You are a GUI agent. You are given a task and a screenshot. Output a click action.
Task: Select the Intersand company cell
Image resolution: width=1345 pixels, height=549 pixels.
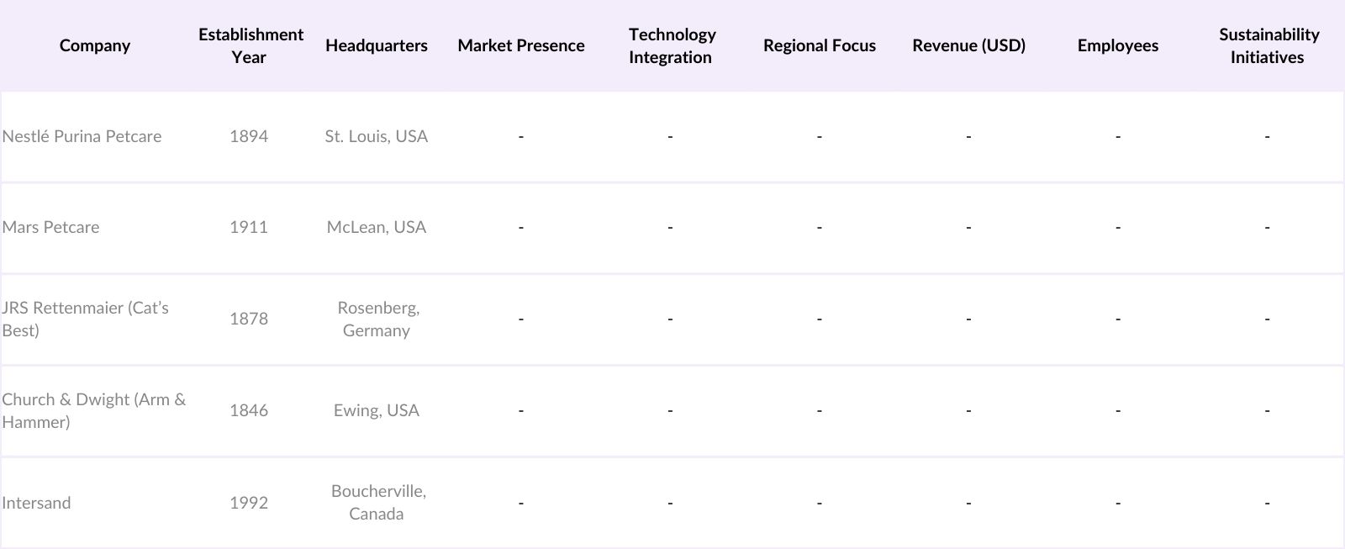[x=36, y=503]
